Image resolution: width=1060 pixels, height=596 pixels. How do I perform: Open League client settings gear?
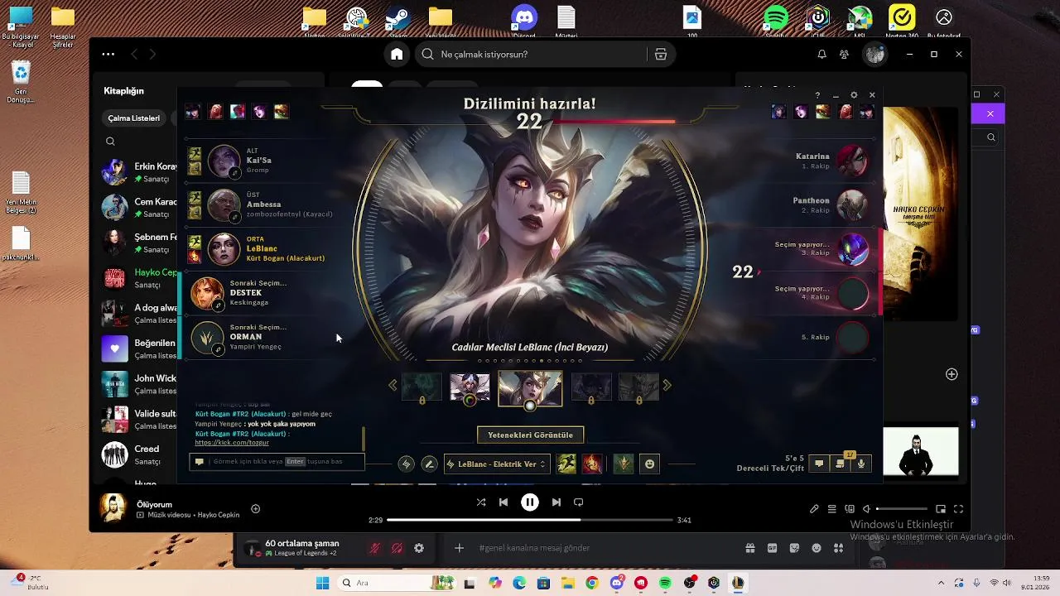(854, 95)
